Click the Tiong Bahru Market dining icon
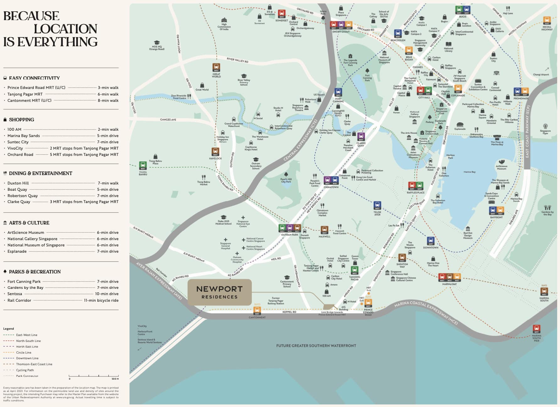The image size is (560, 407). (204, 178)
